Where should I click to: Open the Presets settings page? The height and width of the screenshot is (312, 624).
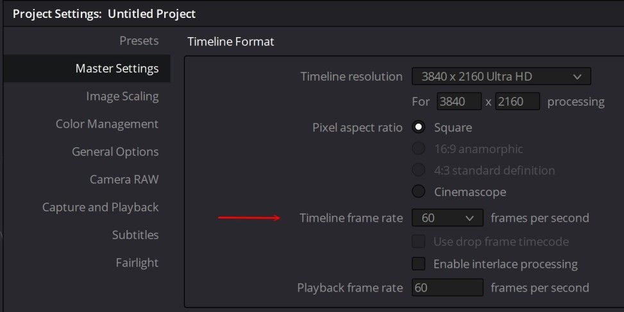(x=139, y=41)
